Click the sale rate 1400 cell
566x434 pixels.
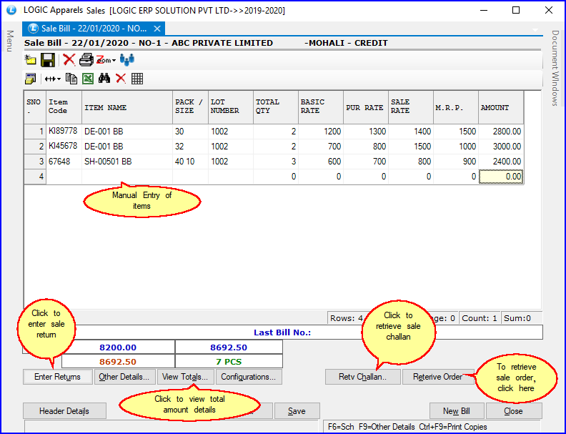411,132
